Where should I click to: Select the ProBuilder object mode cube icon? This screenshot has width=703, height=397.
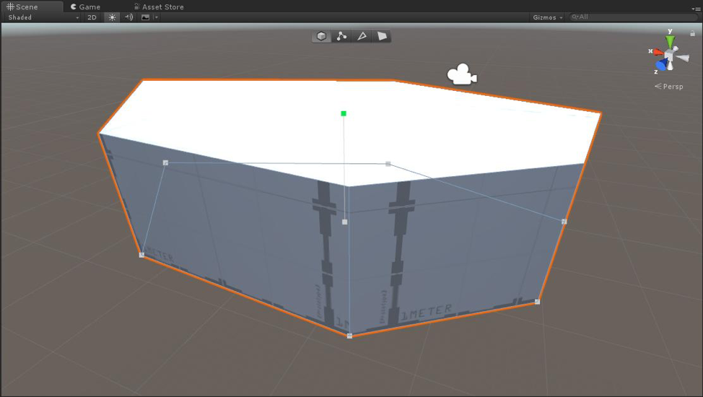[x=321, y=36]
